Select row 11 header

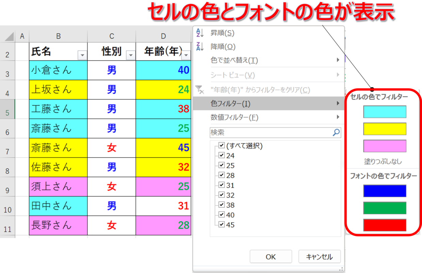click(x=7, y=225)
